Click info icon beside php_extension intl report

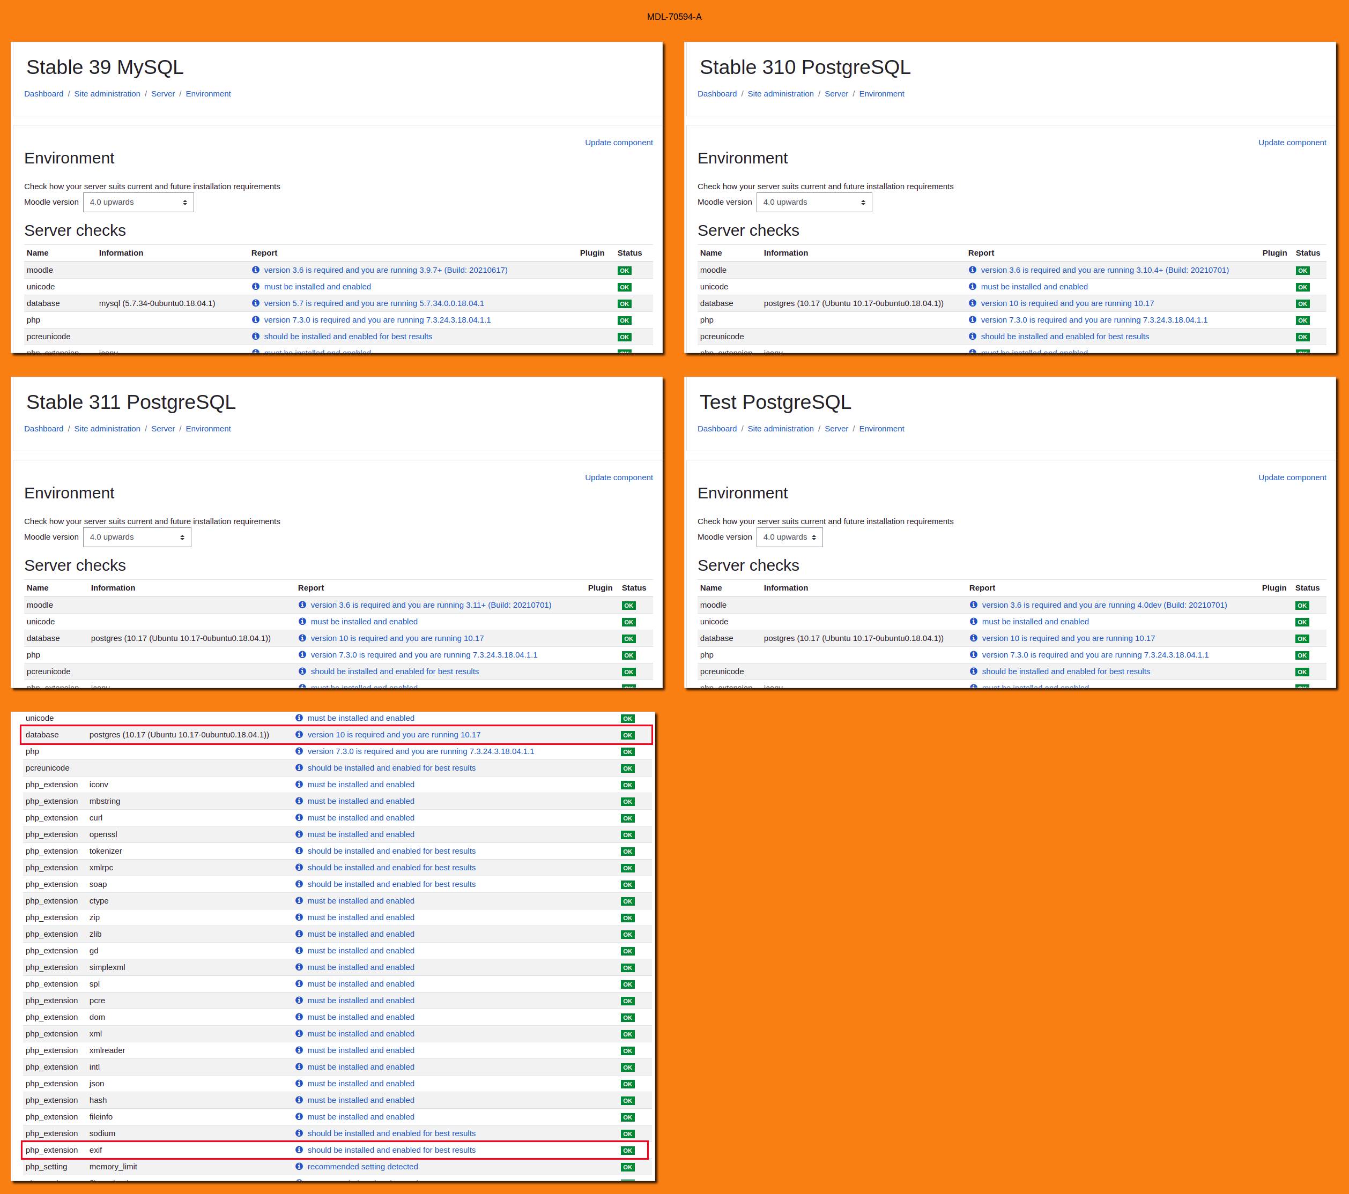299,1066
